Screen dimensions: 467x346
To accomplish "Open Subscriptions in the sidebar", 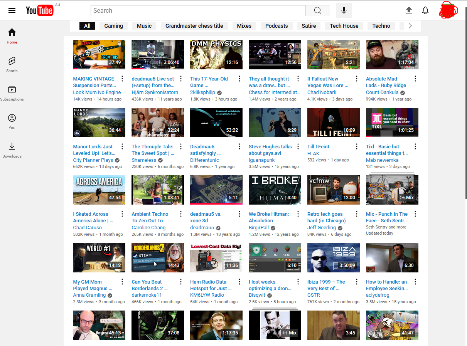I will [x=12, y=93].
